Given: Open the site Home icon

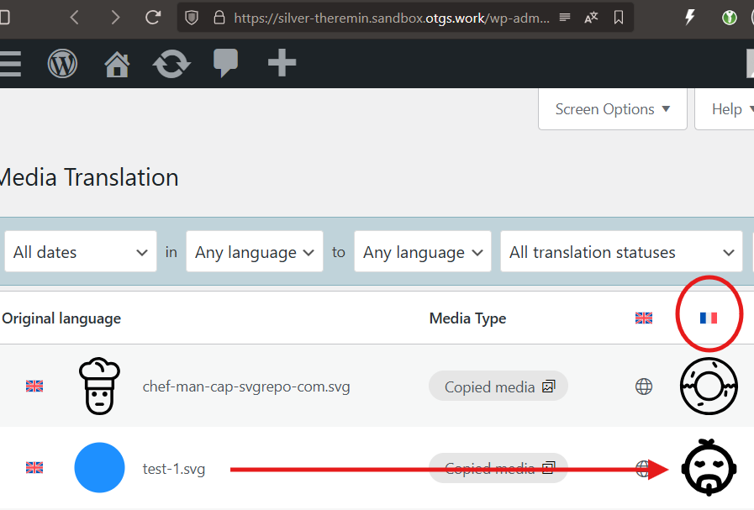Looking at the screenshot, I should pos(117,64).
